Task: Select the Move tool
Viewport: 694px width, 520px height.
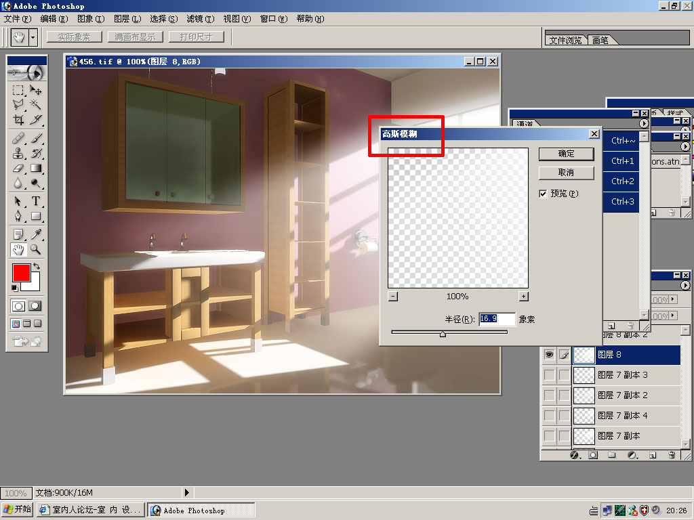Action: (x=36, y=90)
